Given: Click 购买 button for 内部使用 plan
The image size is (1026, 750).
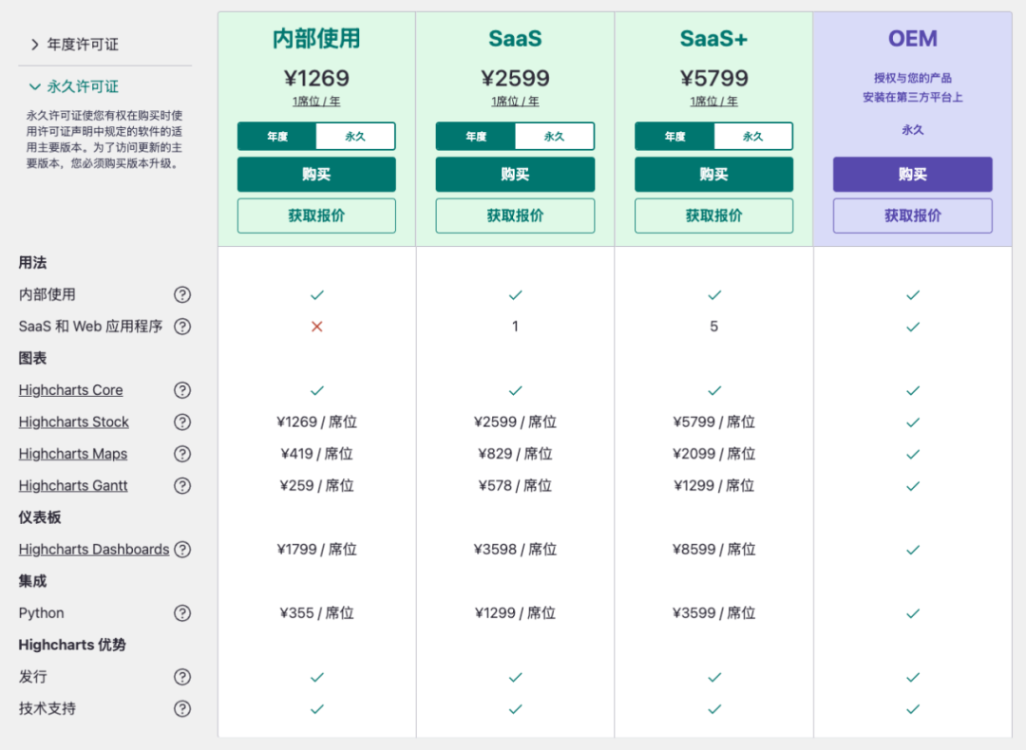Looking at the screenshot, I should click(x=316, y=174).
